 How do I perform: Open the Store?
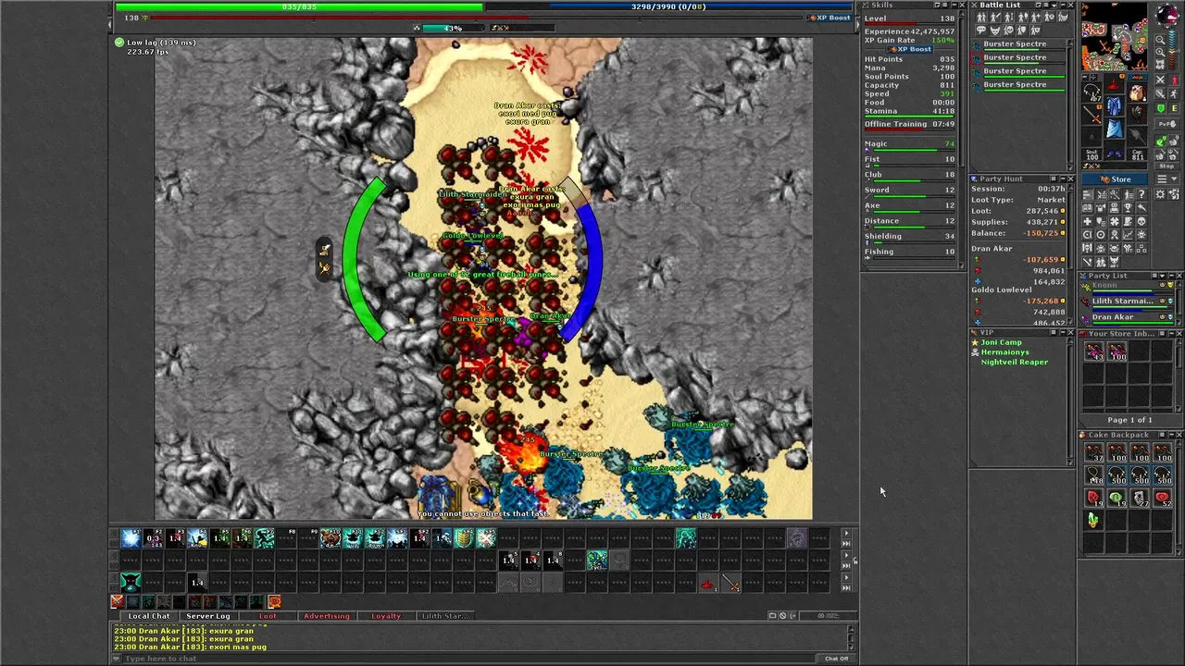coord(1115,179)
